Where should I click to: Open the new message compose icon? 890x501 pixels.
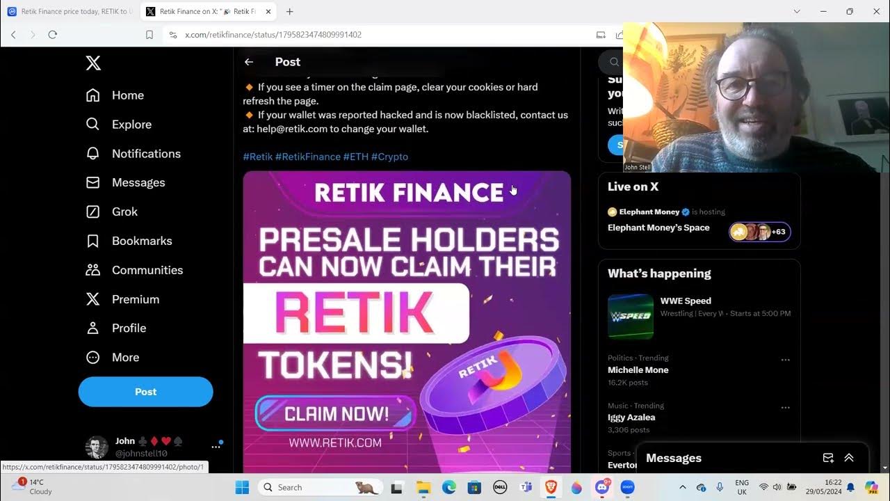(828, 458)
